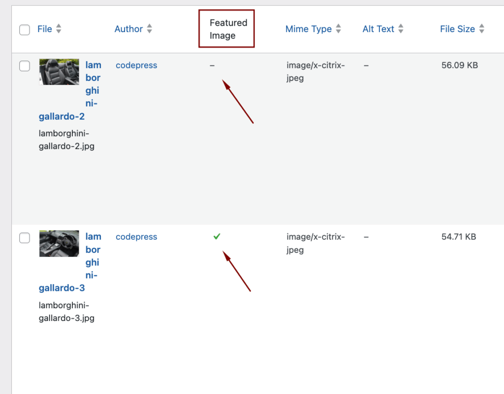The width and height of the screenshot is (504, 394).
Task: Toggle the select-all checkbox in the header
Action: pos(24,30)
